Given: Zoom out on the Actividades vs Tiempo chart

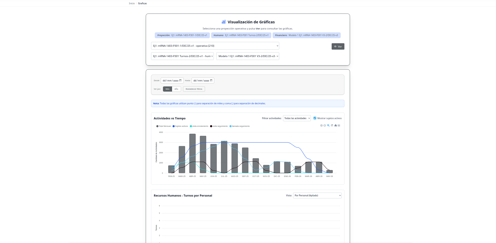Looking at the screenshot, I should coord(325,125).
